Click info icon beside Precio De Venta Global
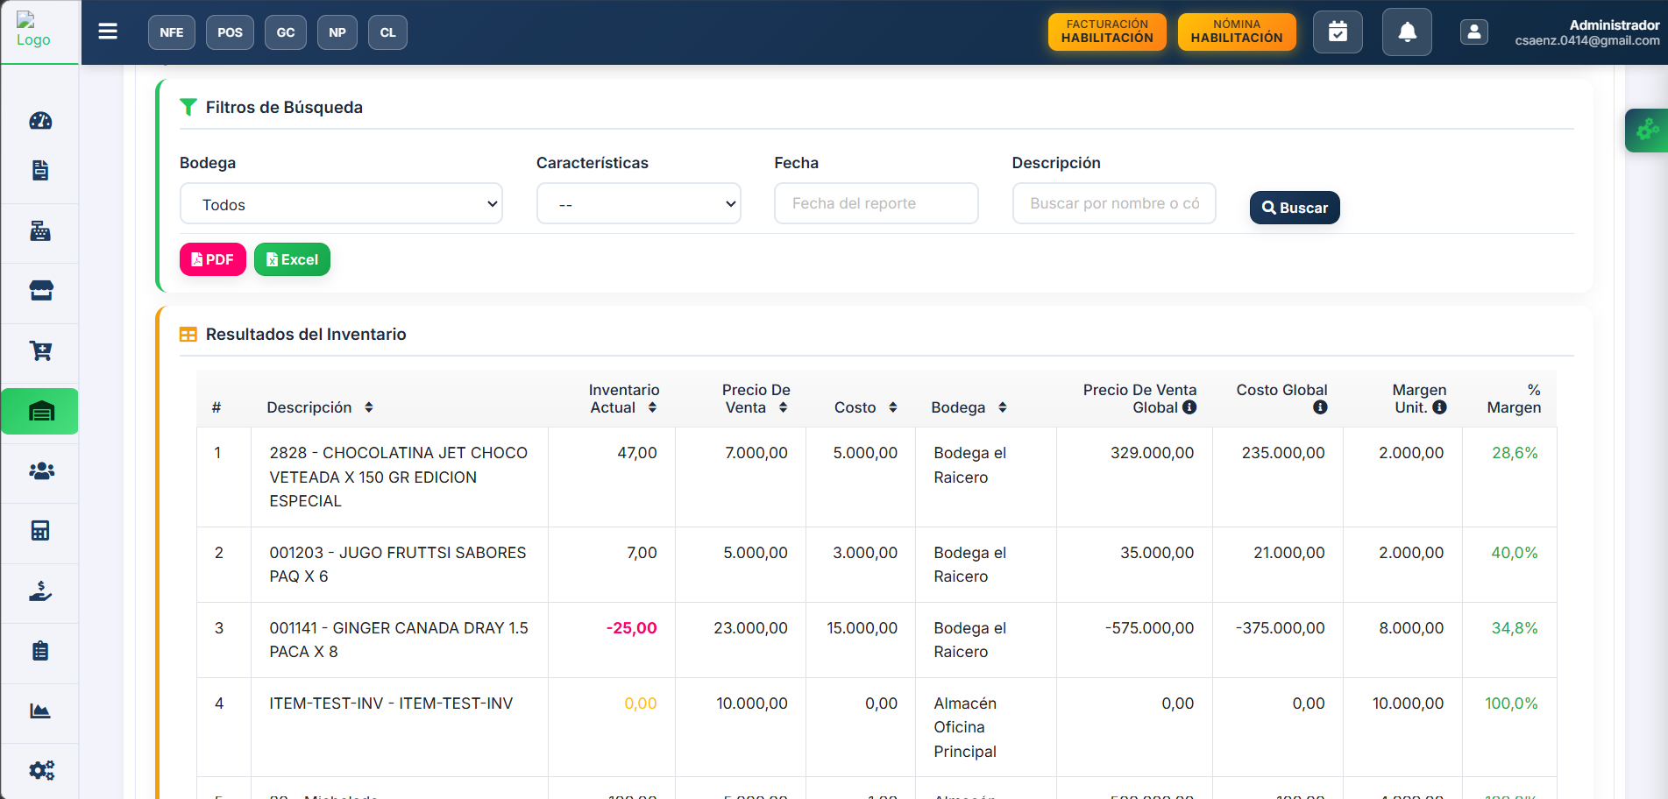 point(1189,407)
